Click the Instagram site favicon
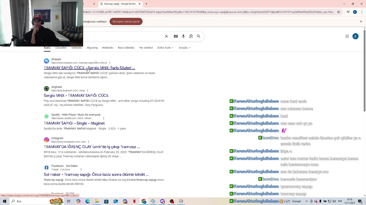Viewport: 366px width, 205px height. coord(46,140)
